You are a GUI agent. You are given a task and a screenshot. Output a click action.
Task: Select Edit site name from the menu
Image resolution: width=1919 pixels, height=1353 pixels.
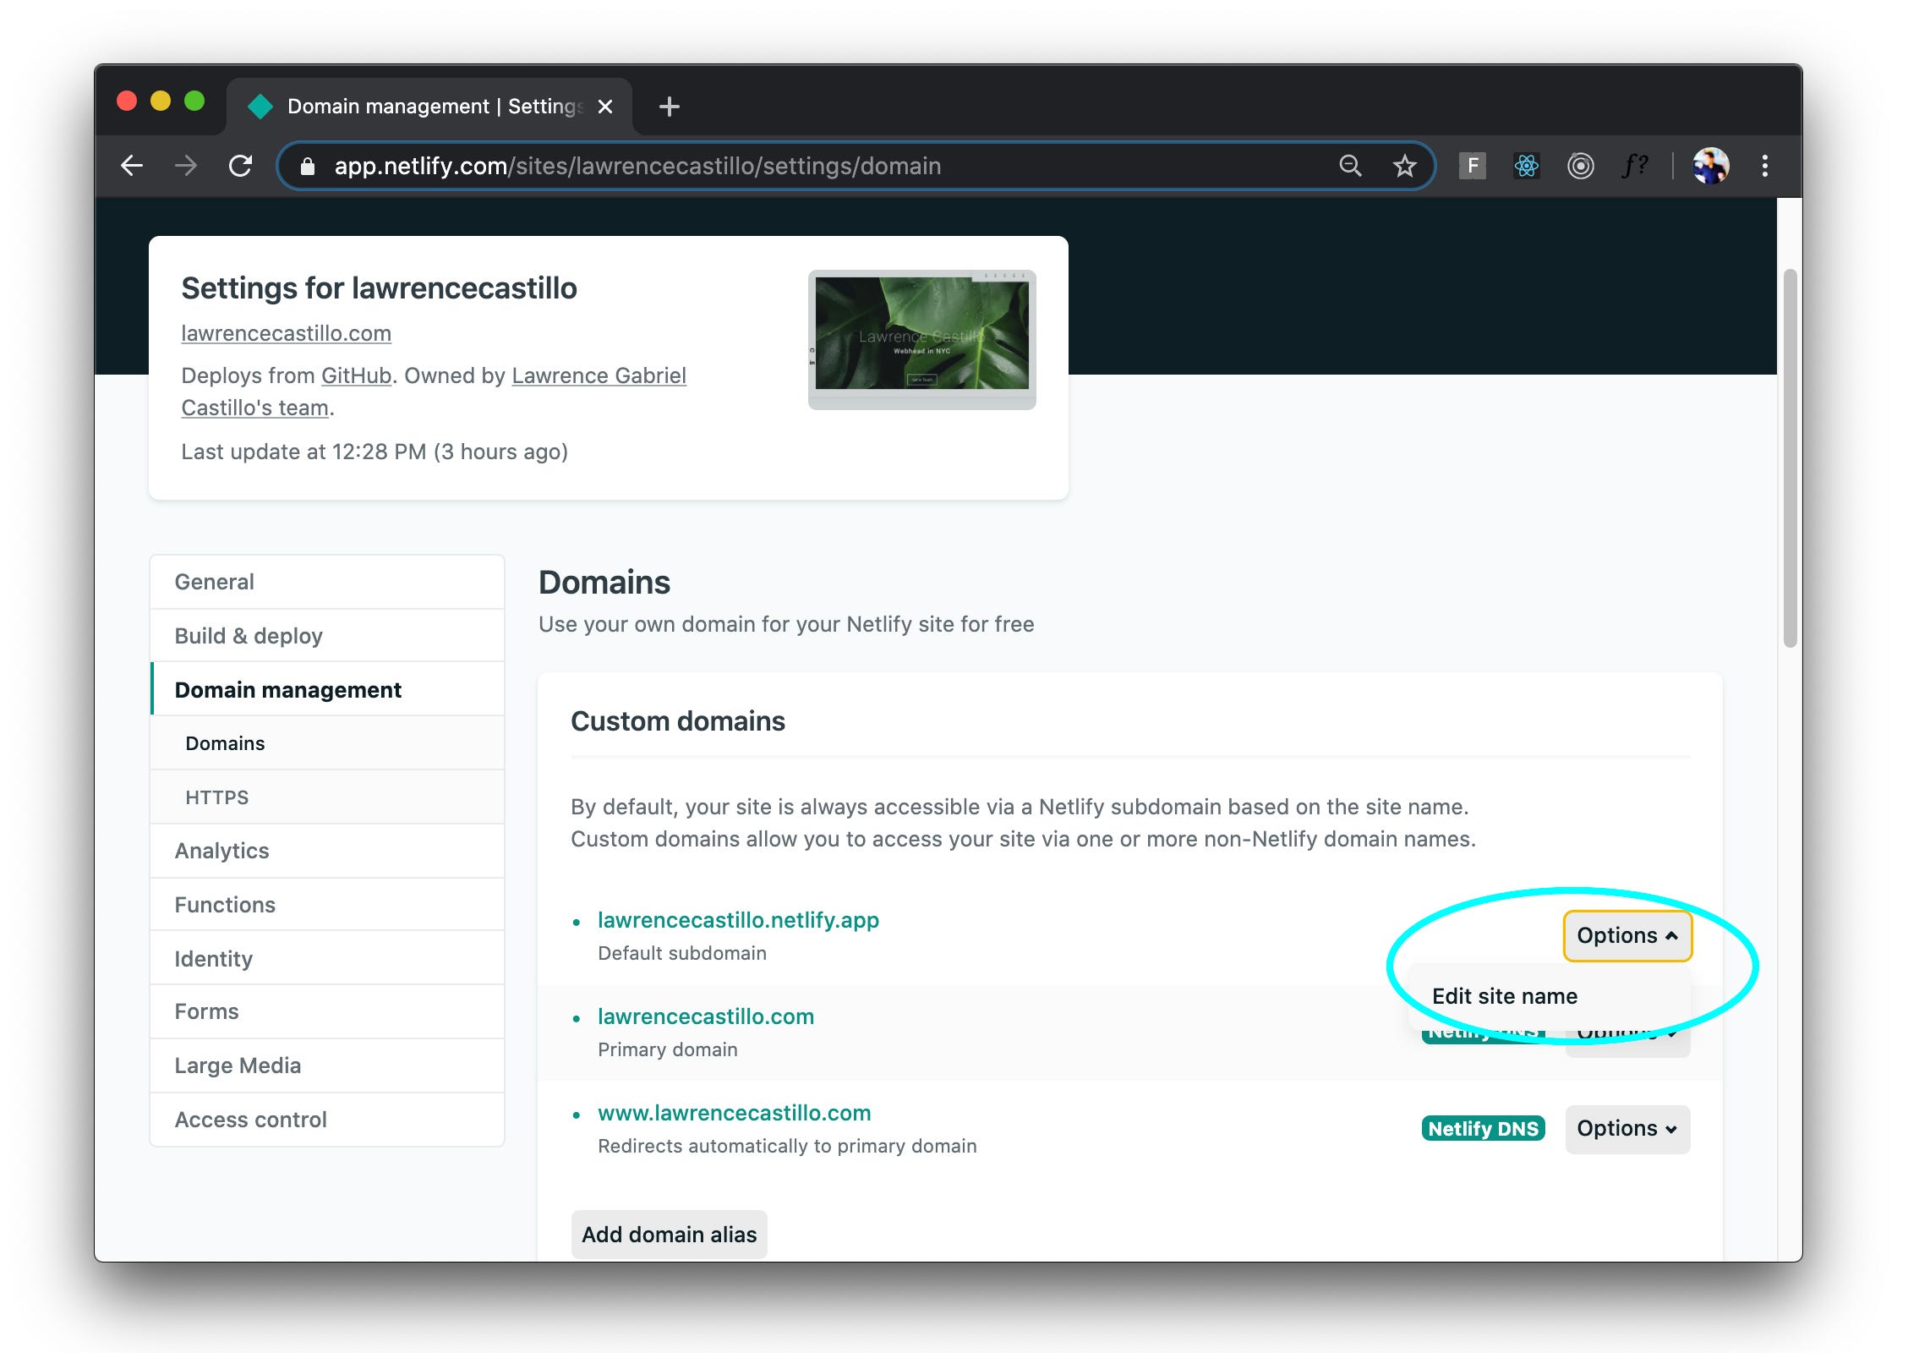[1505, 996]
